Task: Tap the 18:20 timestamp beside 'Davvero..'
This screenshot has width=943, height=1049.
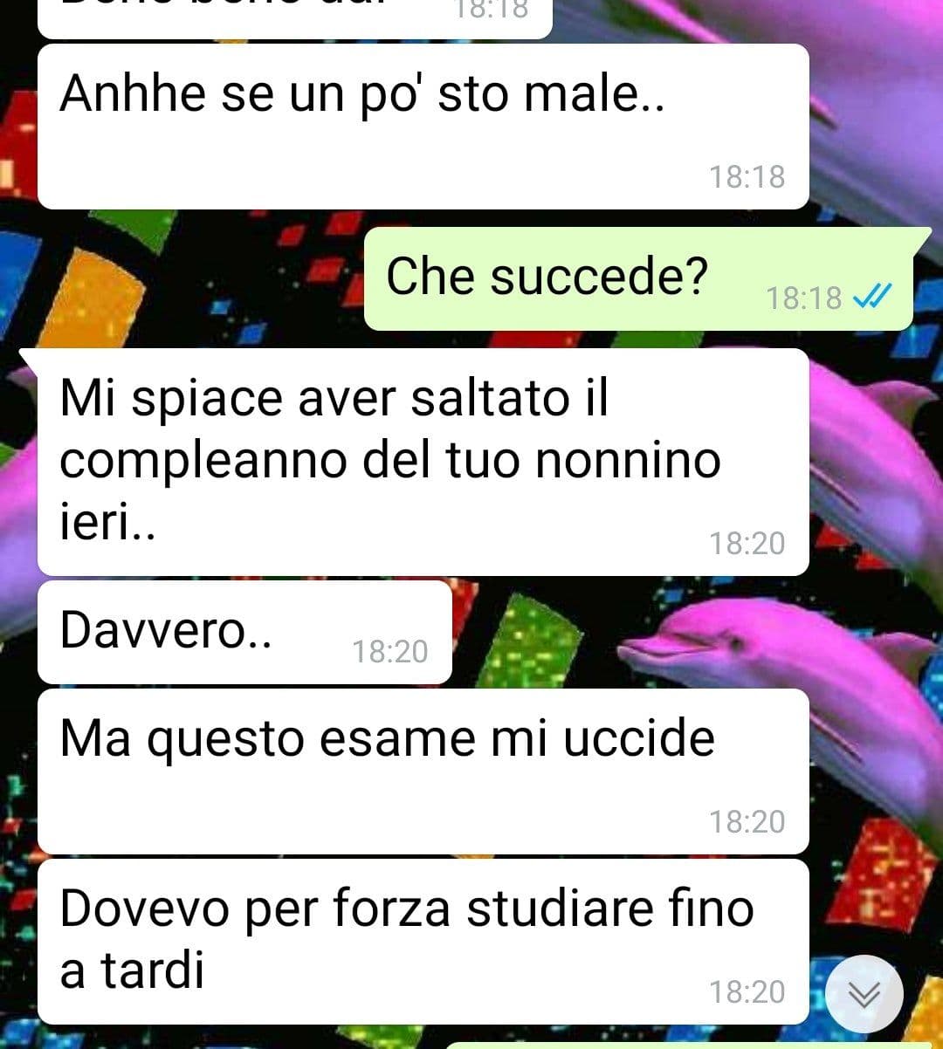Action: pos(389,652)
